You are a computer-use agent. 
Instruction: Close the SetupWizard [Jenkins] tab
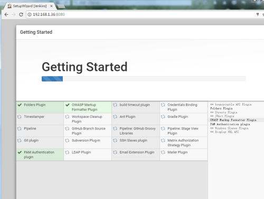tap(51, 6)
